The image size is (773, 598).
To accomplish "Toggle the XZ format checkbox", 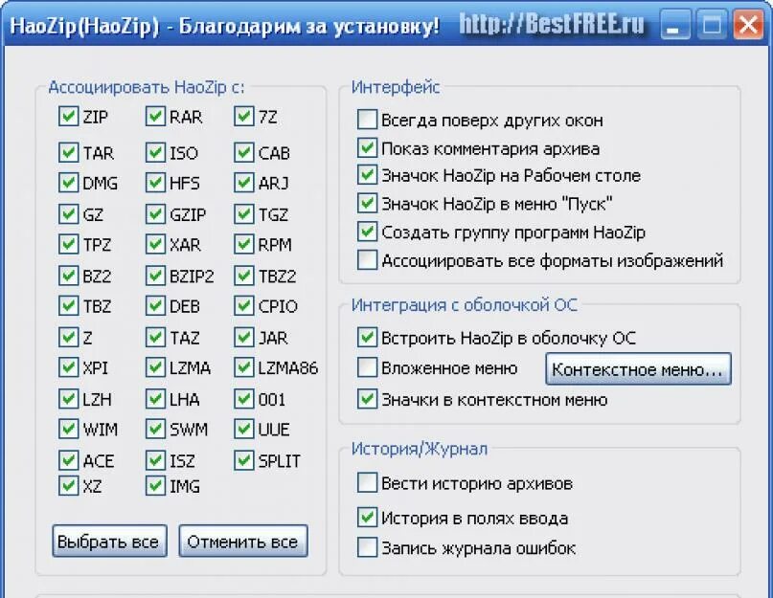I will (x=68, y=486).
